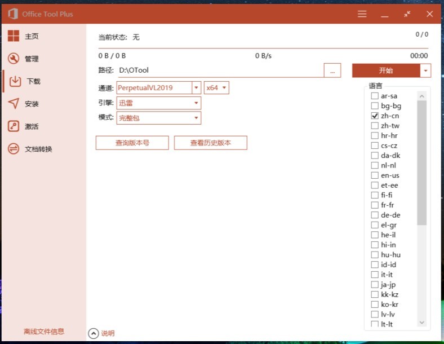Click the download path input field
The width and height of the screenshot is (444, 344).
220,70
